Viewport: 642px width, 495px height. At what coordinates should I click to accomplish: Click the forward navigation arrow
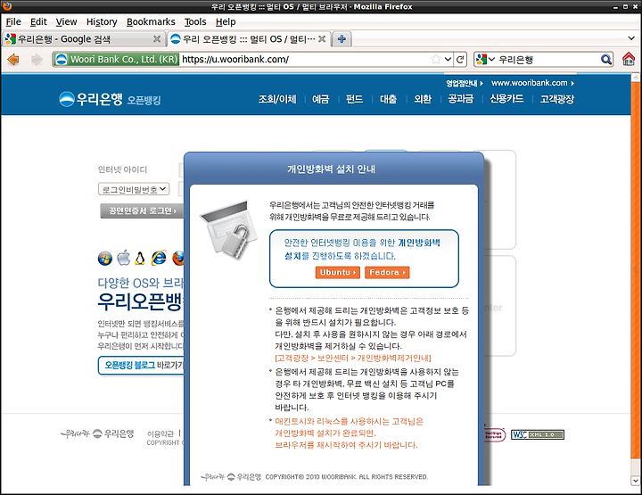click(37, 60)
